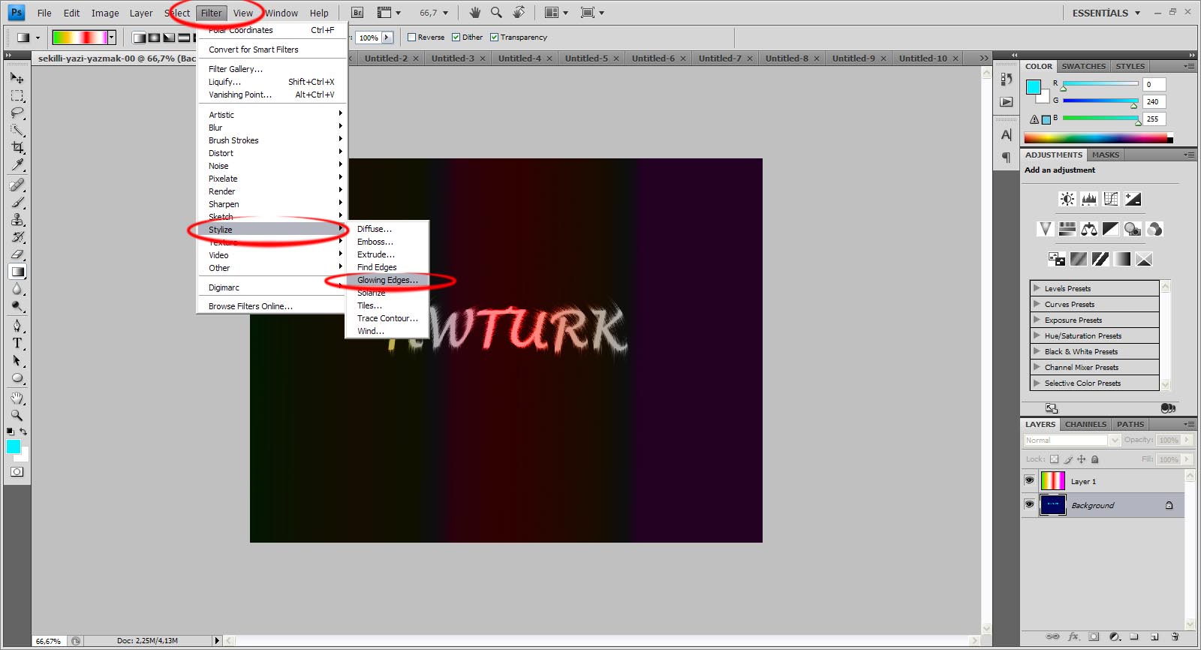
Task: Choose Glowing Edges filter
Action: pos(387,280)
